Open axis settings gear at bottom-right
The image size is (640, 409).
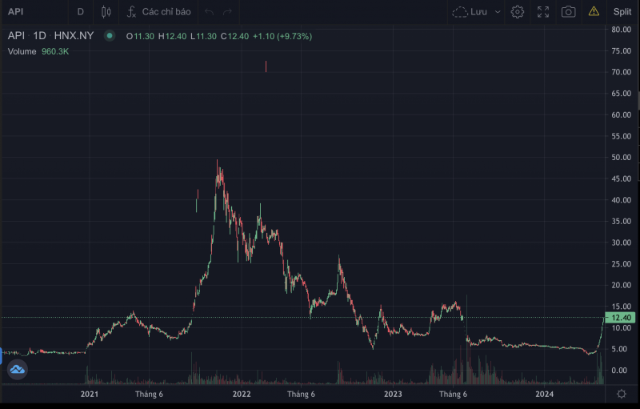[x=622, y=394]
